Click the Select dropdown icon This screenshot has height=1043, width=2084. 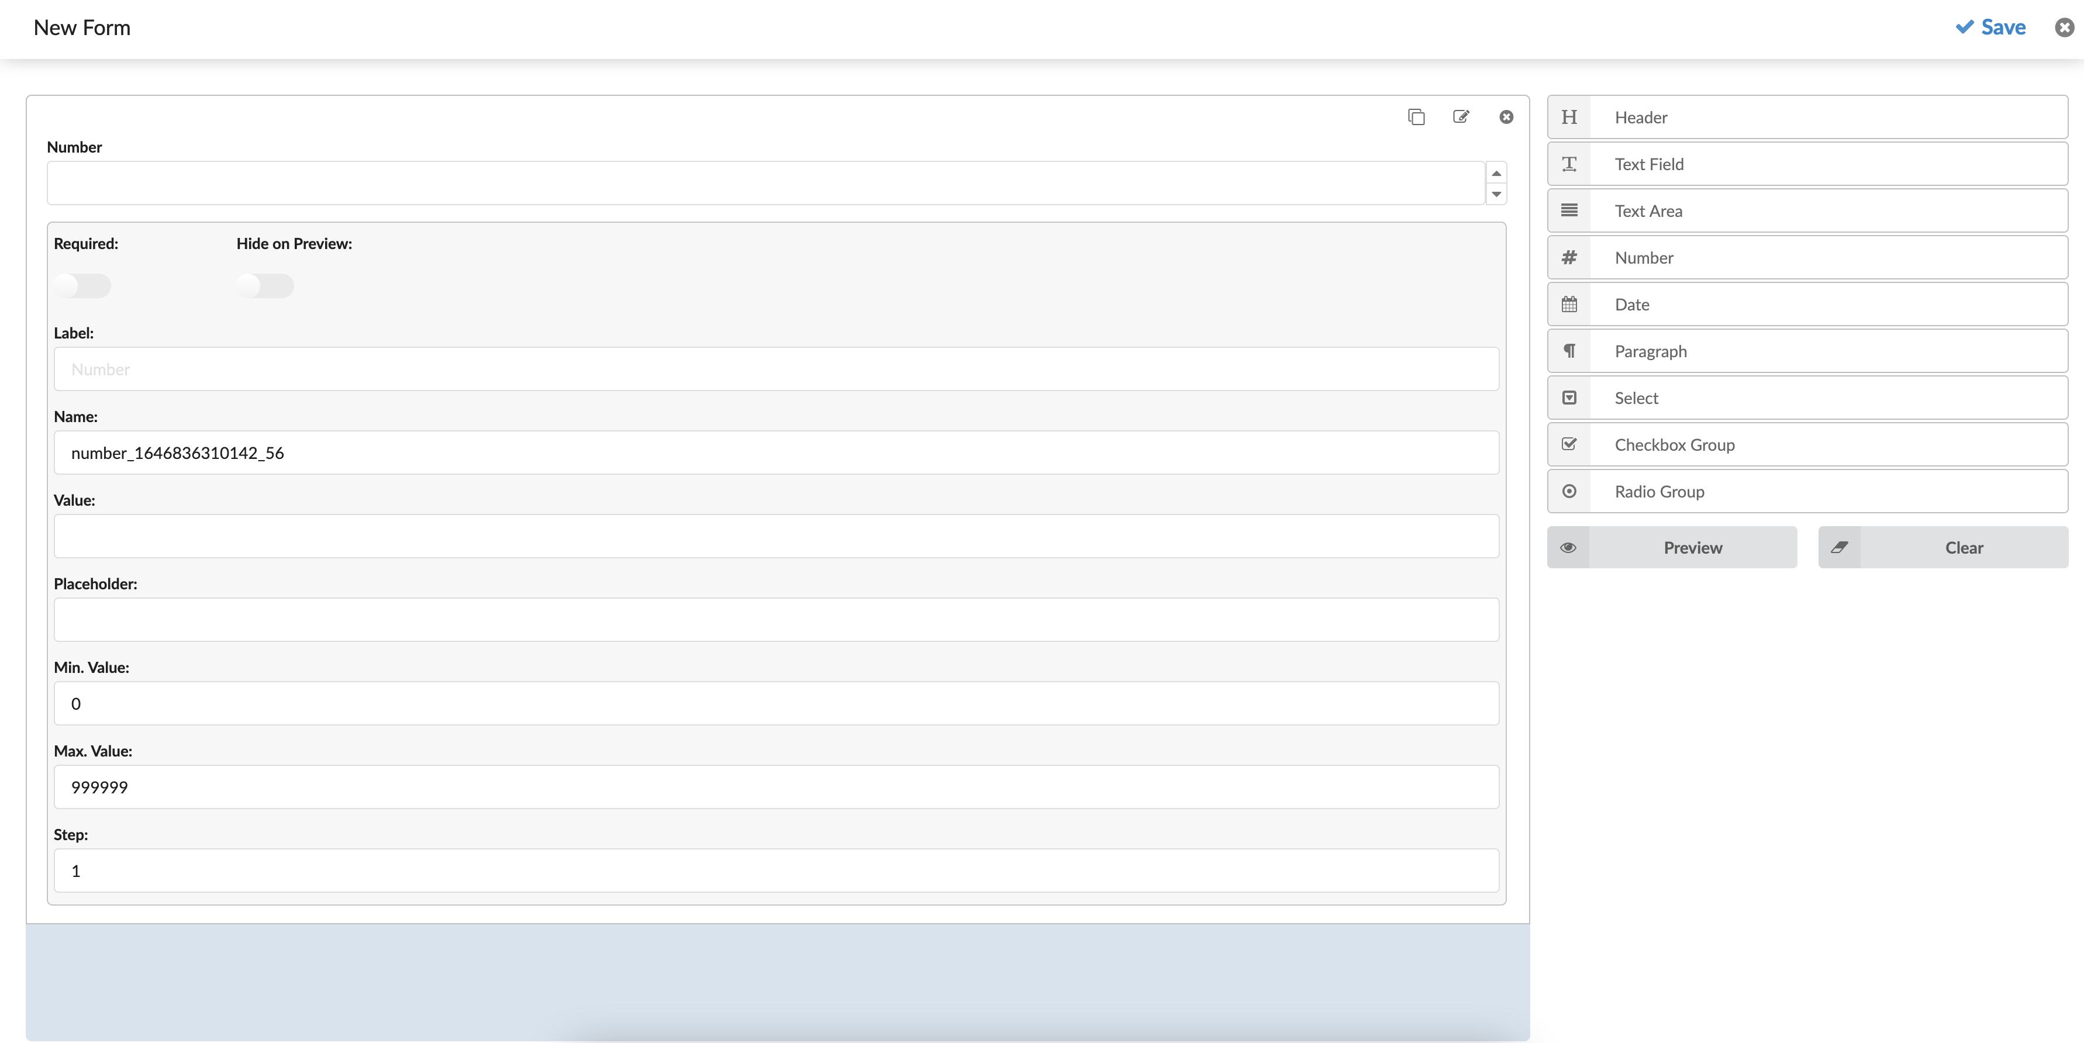tap(1569, 398)
